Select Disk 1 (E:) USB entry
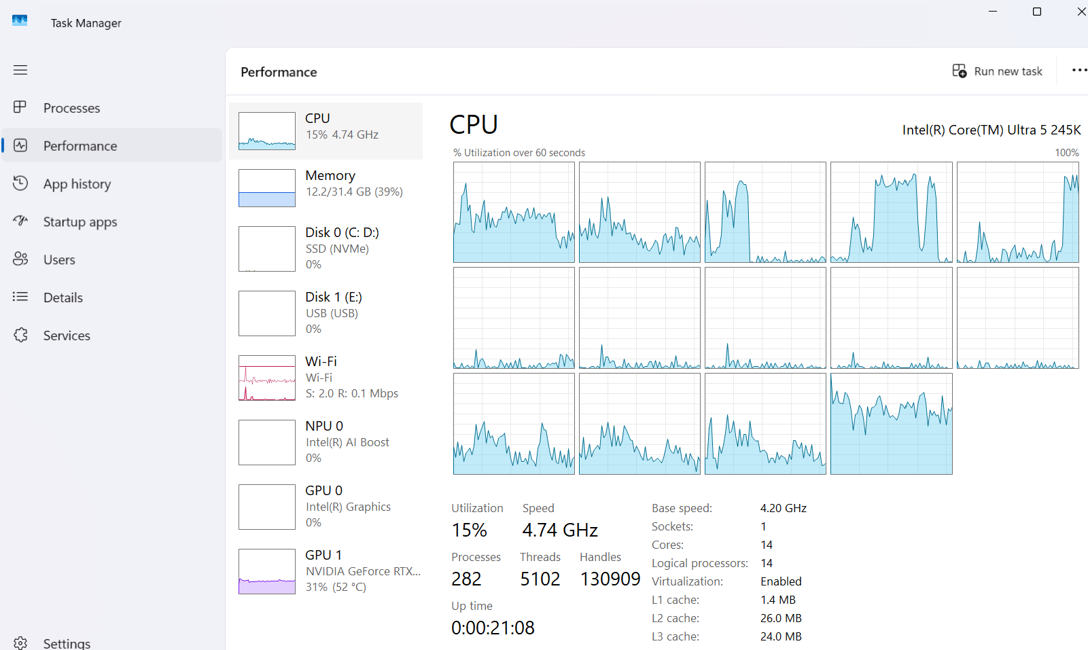Viewport: 1088px width, 650px height. point(326,313)
